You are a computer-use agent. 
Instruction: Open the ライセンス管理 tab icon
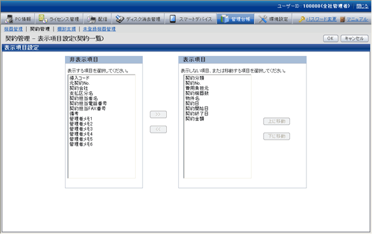(x=43, y=18)
